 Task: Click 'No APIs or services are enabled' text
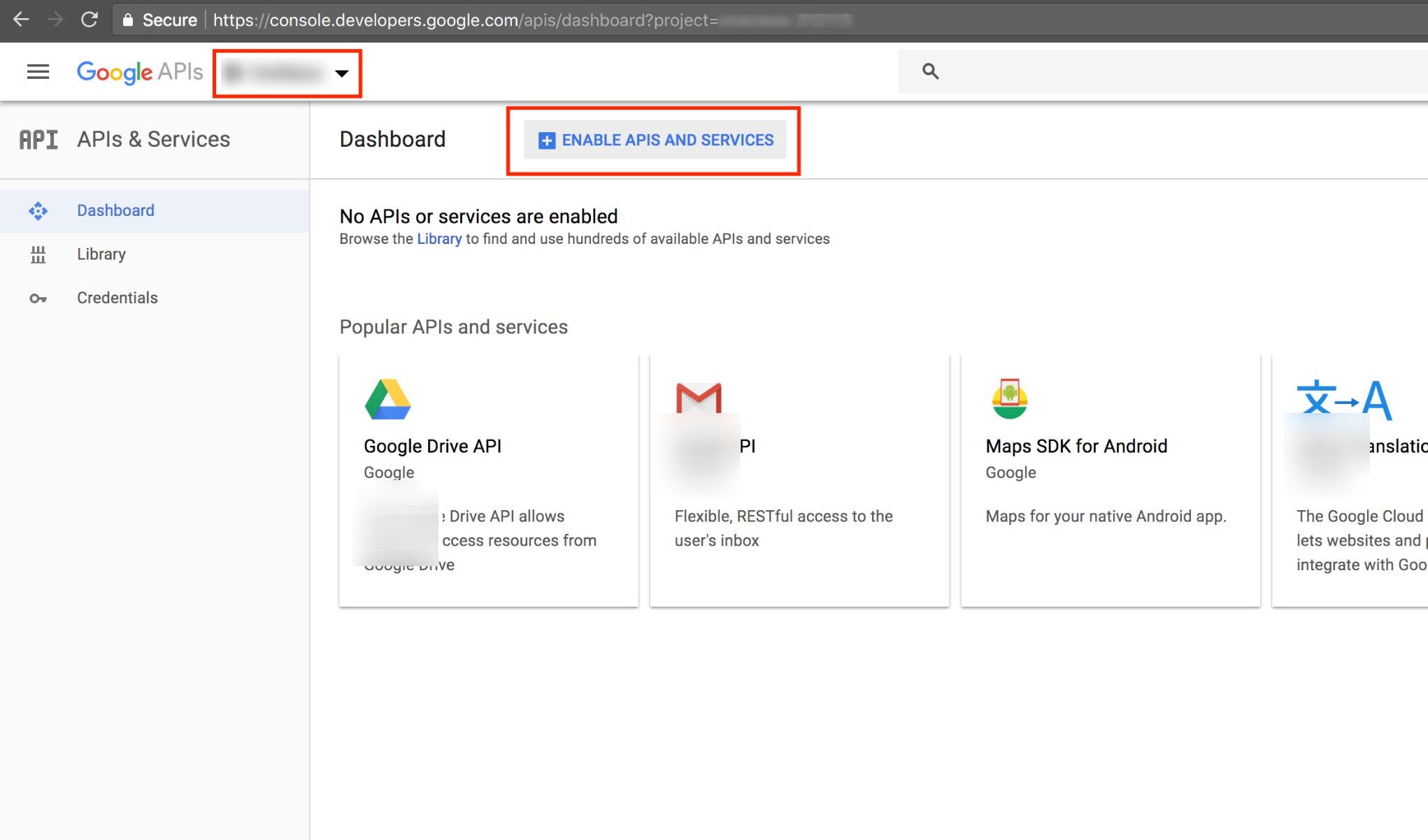coord(478,217)
